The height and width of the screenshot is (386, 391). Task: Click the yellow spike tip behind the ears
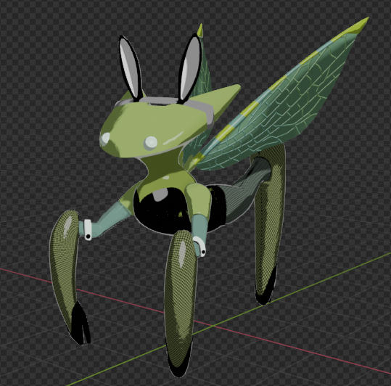(x=200, y=30)
